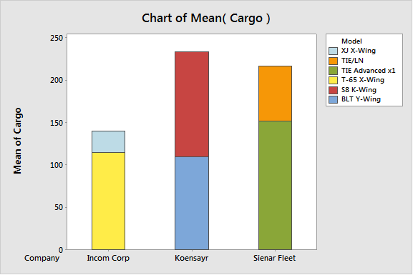The width and height of the screenshot is (413, 275).
Task: Select the Incom Corp axis label
Action: pos(108,258)
